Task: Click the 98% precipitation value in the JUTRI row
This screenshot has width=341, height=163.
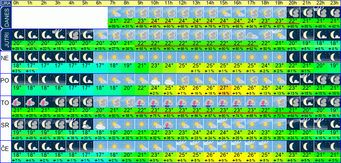Action: [x=196, y=49]
